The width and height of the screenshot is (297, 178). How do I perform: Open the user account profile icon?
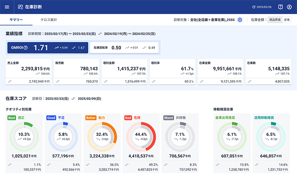(290, 7)
